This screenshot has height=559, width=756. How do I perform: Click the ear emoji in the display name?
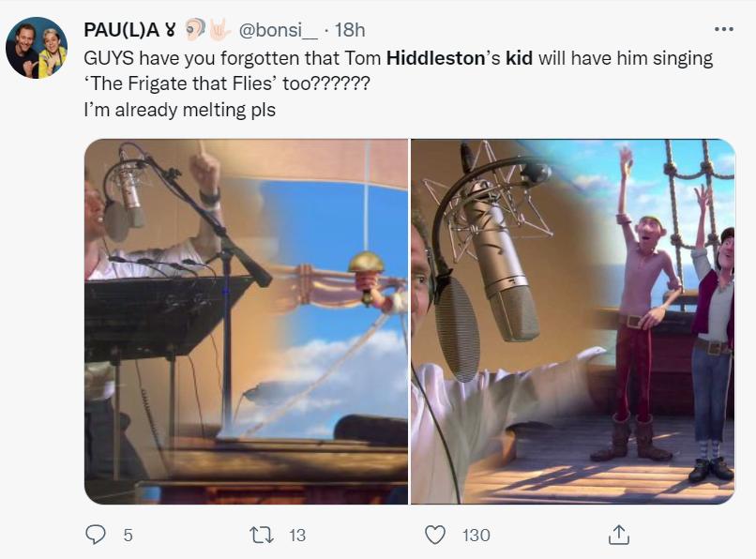point(194,30)
